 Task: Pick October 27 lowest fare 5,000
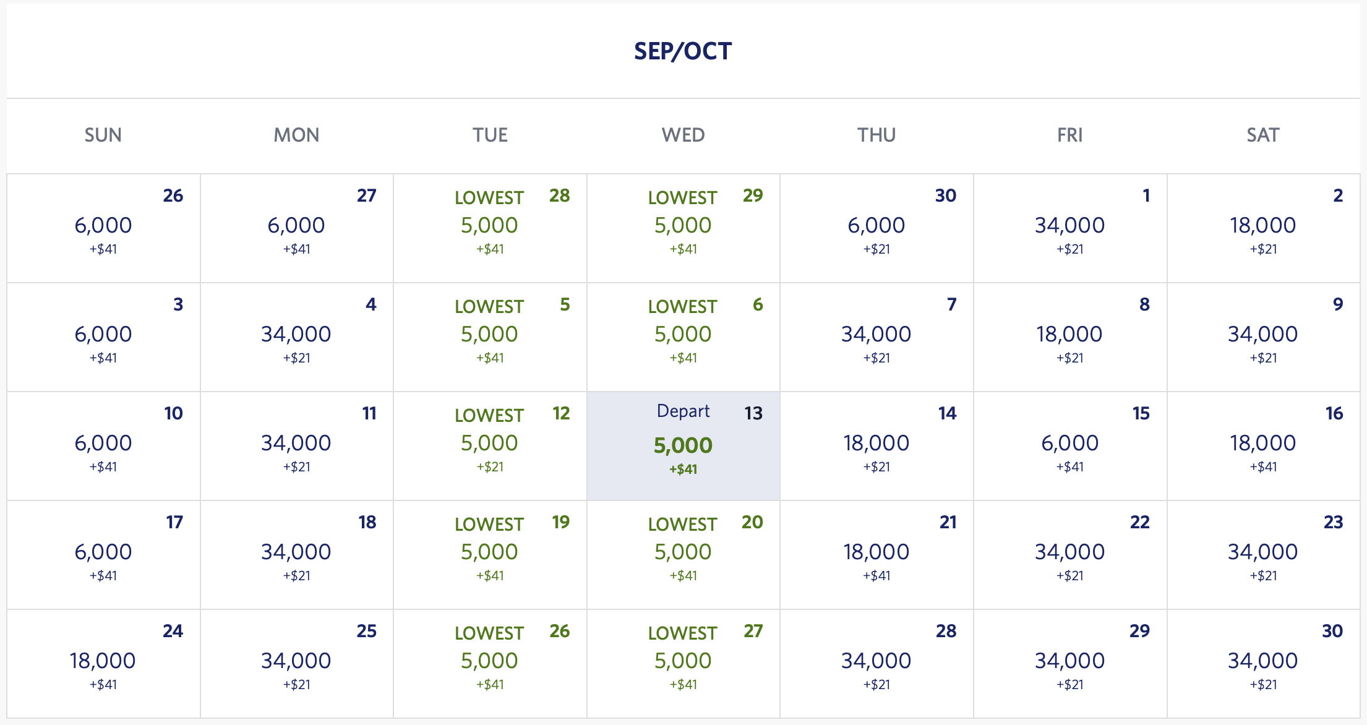click(683, 663)
